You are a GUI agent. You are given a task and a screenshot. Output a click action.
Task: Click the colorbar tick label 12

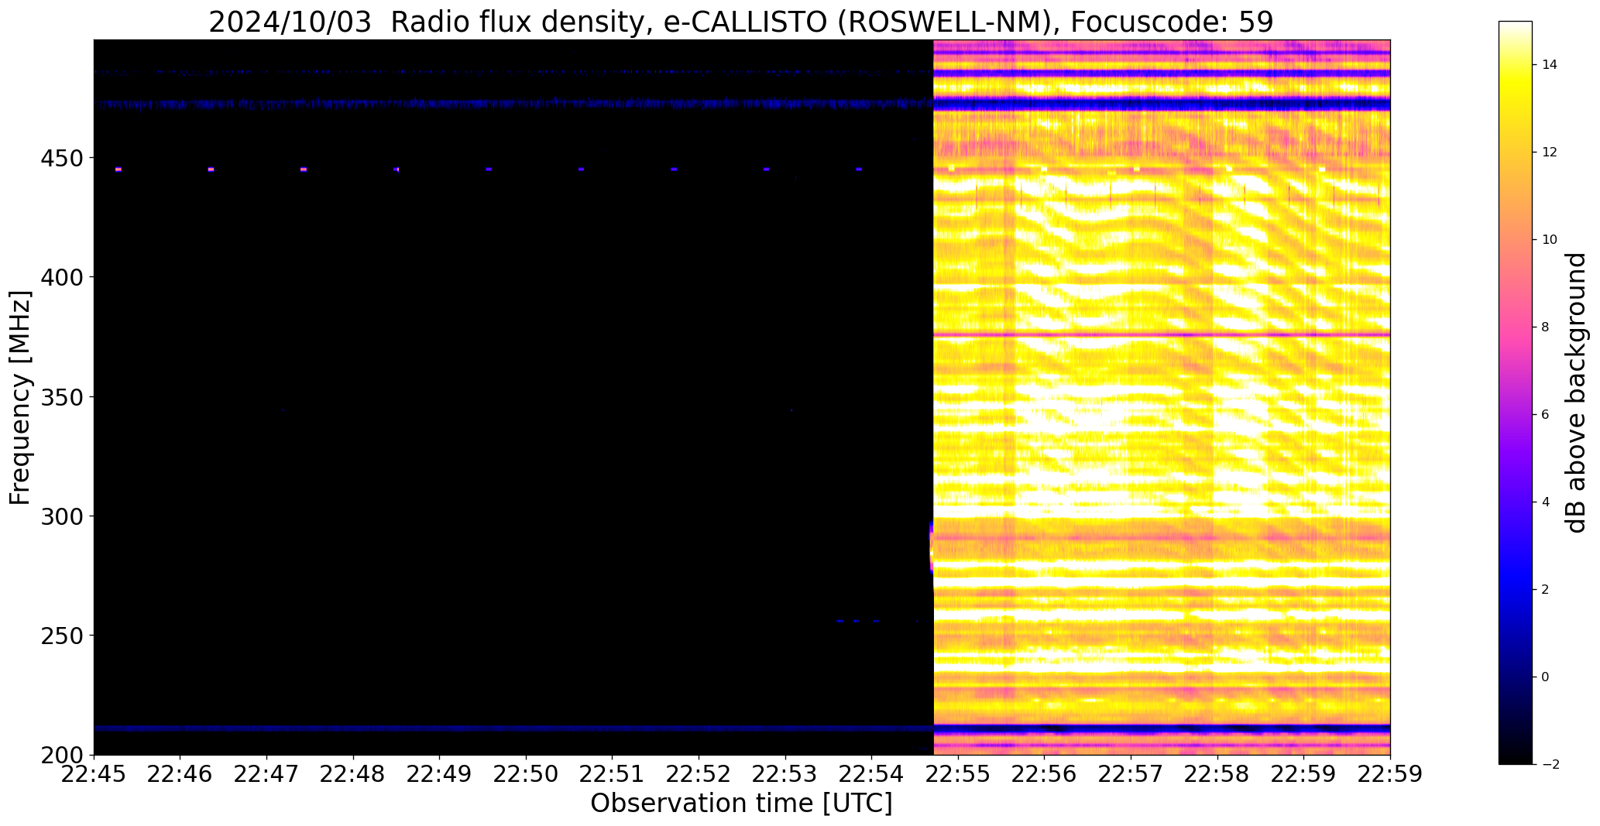point(1549,153)
